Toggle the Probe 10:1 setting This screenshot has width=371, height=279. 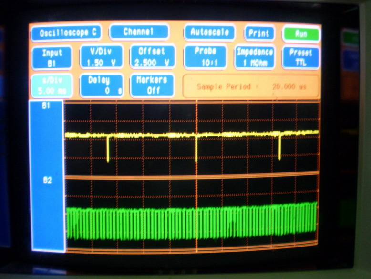(x=206, y=57)
